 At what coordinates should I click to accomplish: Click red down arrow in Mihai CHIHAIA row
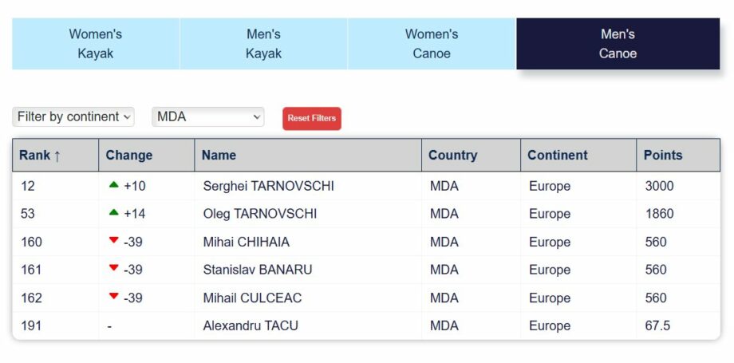click(x=113, y=241)
